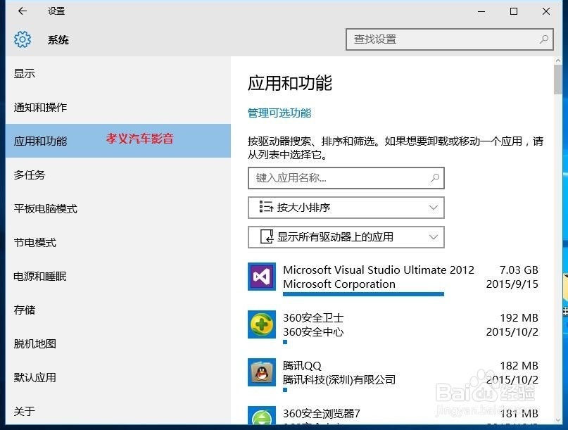568x430 pixels.
Task: Select Microsoft Visual Studio Ultimate 2012 entry
Action: 393,279
